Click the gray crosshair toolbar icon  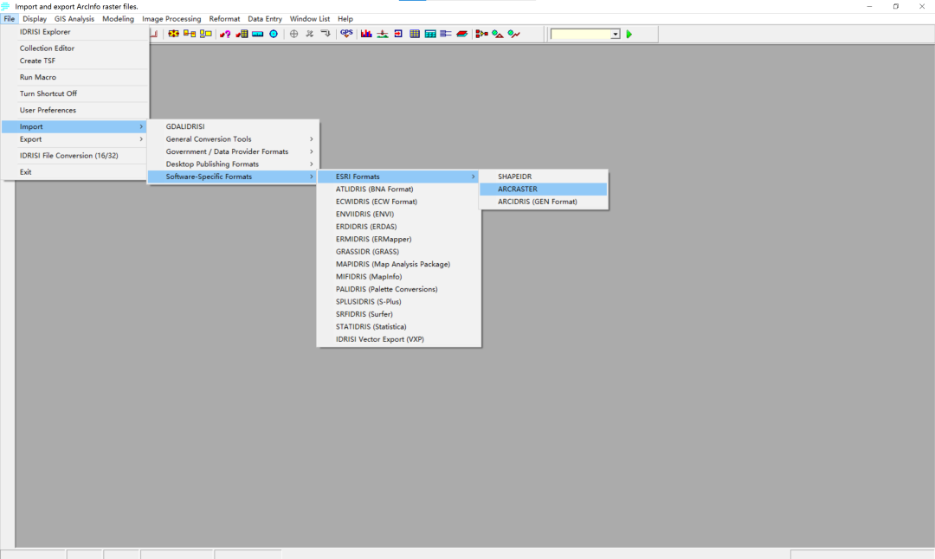point(294,34)
